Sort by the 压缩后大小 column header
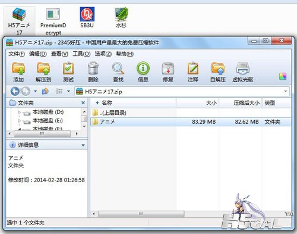 pos(241,103)
